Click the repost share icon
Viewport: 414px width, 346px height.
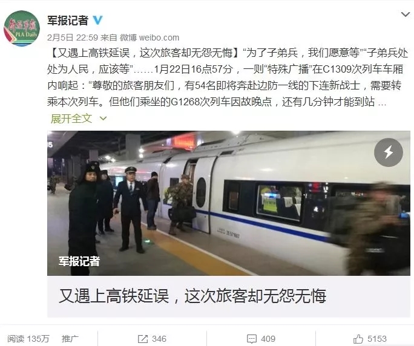(x=143, y=339)
